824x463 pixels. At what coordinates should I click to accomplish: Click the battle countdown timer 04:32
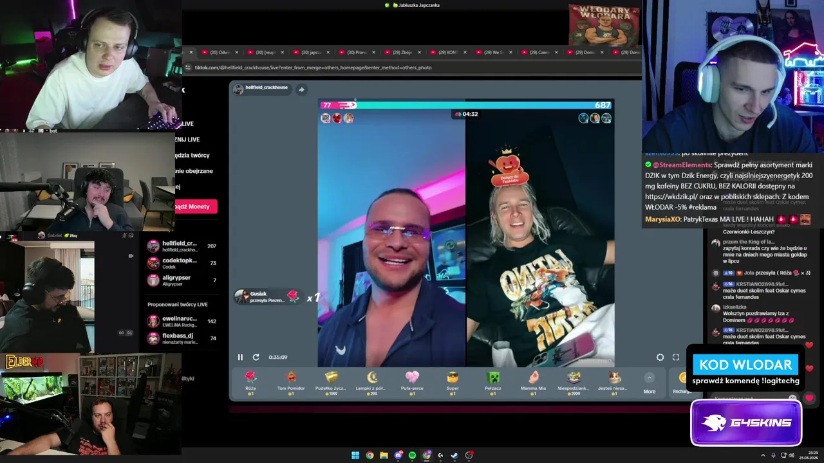tap(466, 114)
